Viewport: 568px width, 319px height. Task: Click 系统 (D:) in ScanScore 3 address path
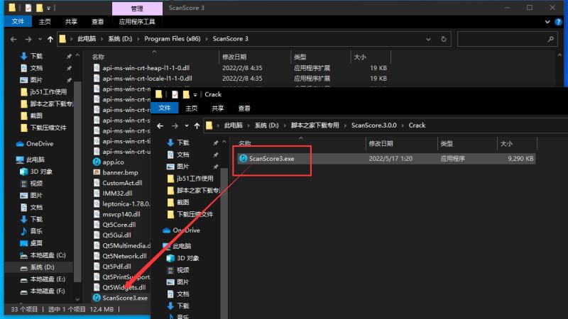tap(120, 39)
